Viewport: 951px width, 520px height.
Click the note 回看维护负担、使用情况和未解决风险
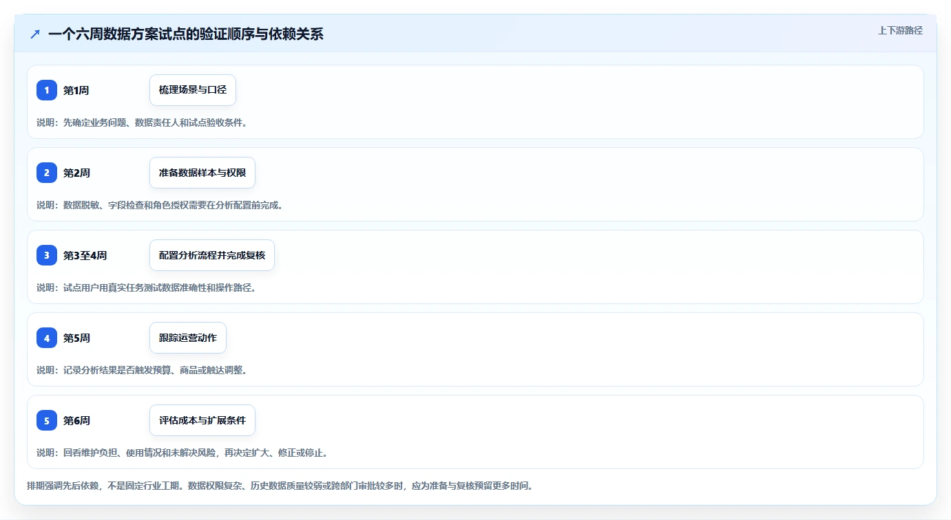point(182,453)
